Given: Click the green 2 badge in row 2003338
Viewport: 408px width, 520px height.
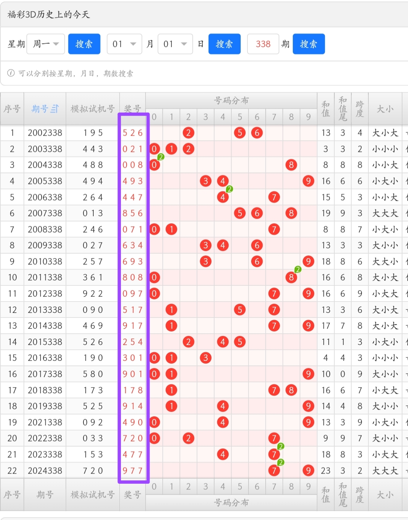Looking at the screenshot, I should (x=161, y=157).
